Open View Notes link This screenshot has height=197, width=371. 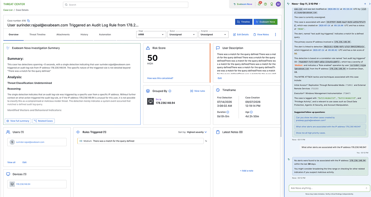(261, 35)
